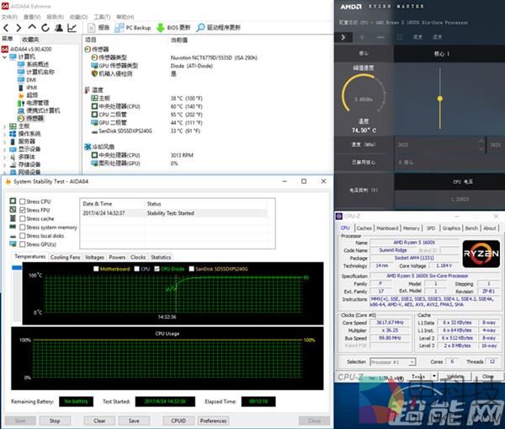Click the Save button in stability test
The width and height of the screenshot is (505, 429).
coord(134,421)
